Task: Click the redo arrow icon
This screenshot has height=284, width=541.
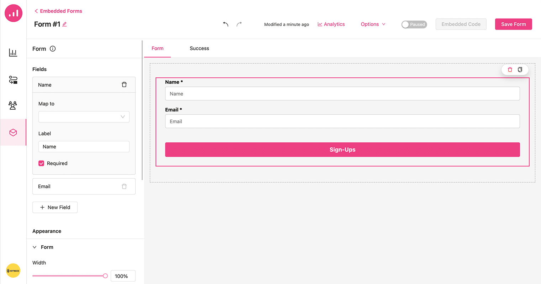Action: pos(239,24)
